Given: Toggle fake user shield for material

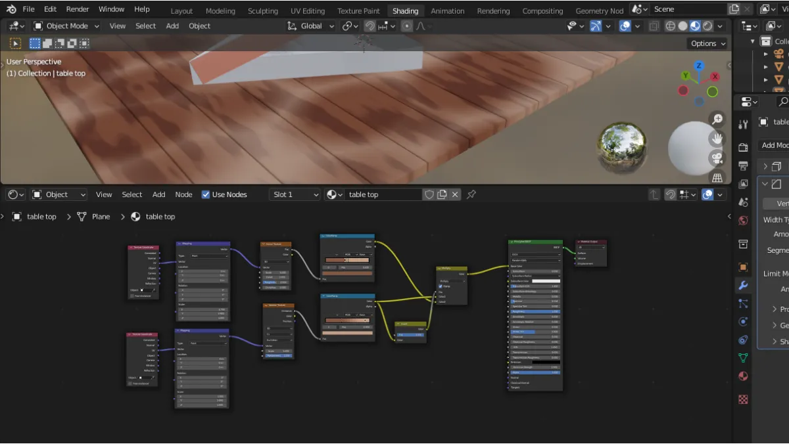Looking at the screenshot, I should pyautogui.click(x=429, y=194).
